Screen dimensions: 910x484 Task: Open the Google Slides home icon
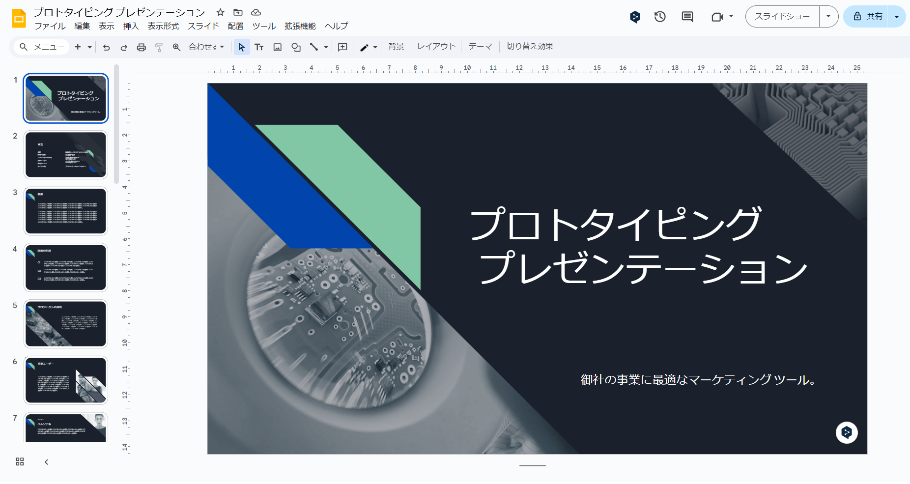pos(19,19)
